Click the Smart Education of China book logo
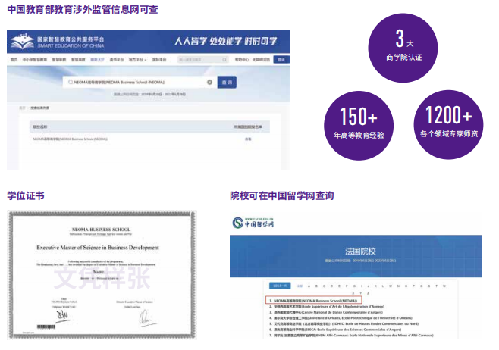This screenshot has height=350, width=499. click(22, 42)
